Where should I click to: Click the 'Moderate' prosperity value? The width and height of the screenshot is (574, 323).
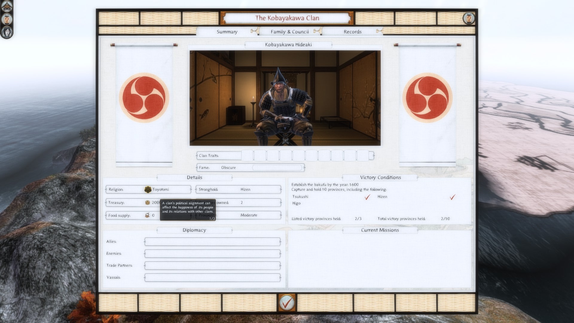[x=249, y=215]
